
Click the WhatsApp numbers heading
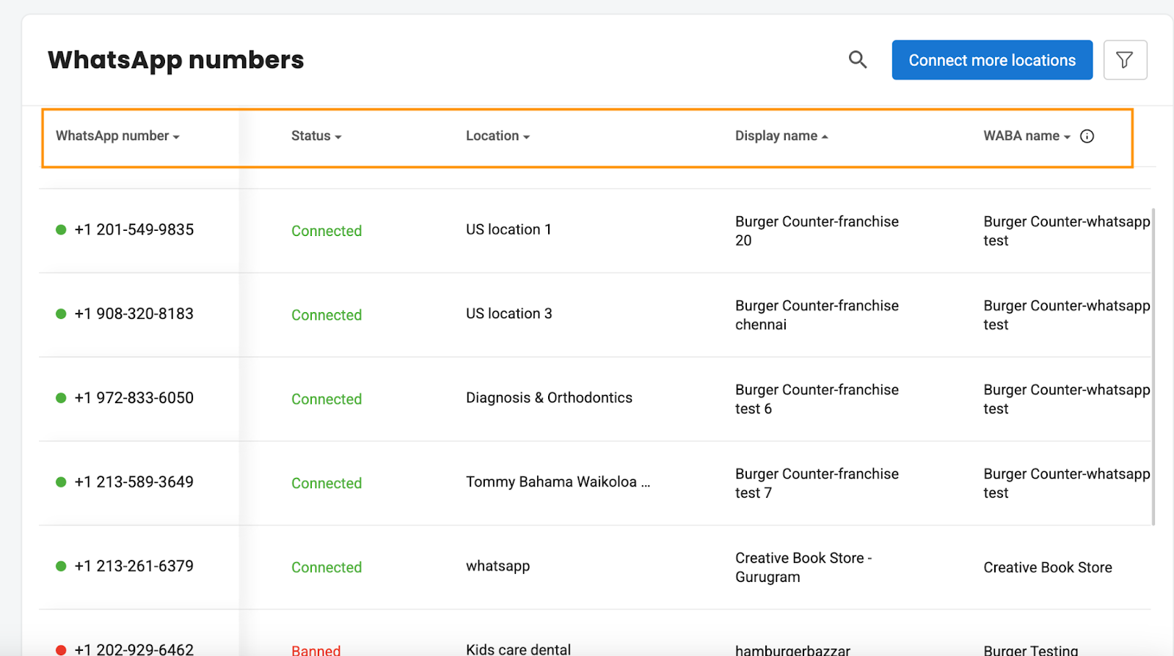176,60
